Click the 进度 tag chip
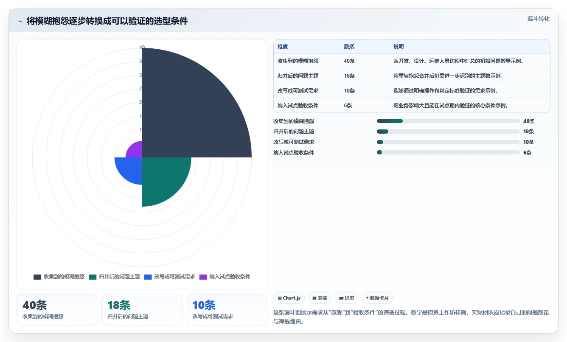The image size is (567, 342). (x=346, y=298)
